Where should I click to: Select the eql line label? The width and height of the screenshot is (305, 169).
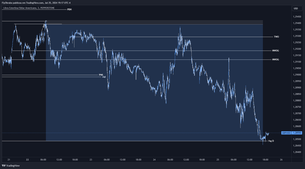pyautogui.click(x=104, y=77)
